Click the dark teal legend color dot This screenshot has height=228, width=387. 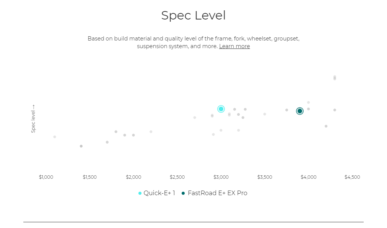point(184,193)
